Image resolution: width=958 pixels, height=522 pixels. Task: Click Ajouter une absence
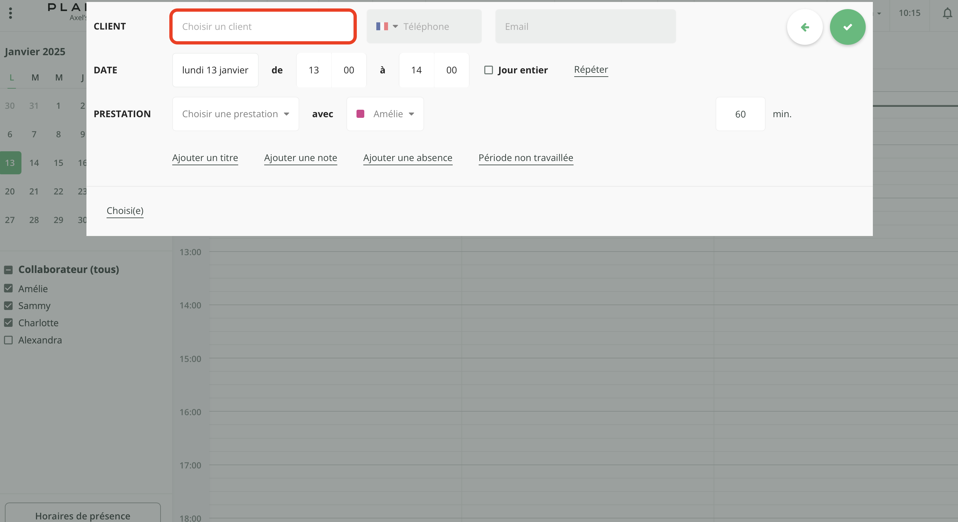click(408, 157)
